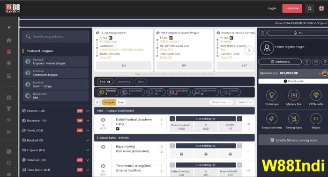The width and height of the screenshot is (328, 177).
Task: Switch sorting to Time toggle
Action: tap(121, 102)
